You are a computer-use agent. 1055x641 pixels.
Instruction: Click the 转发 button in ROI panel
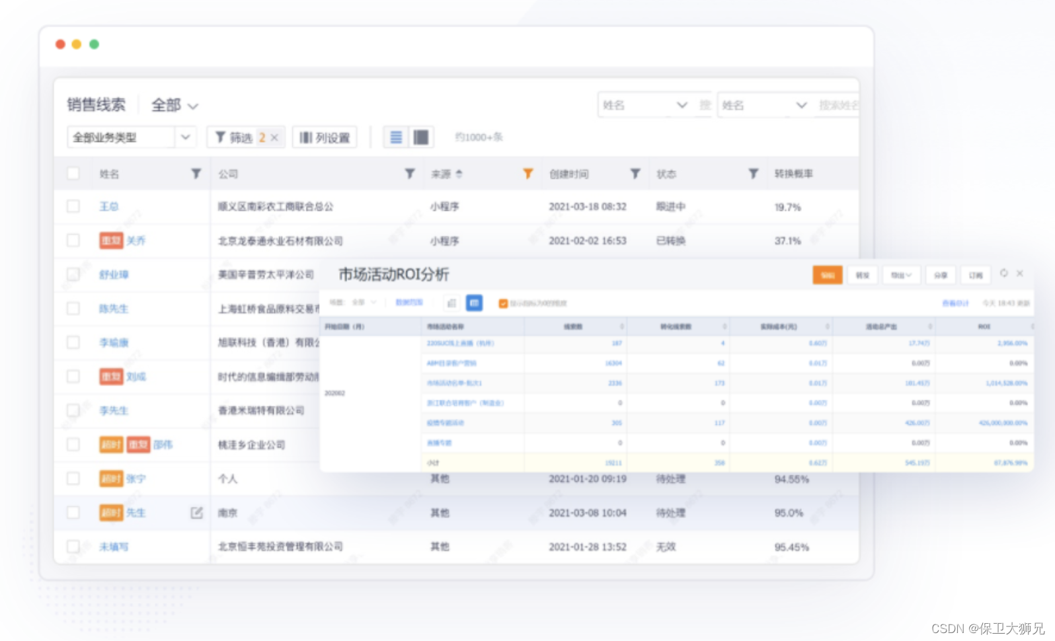coord(863,275)
